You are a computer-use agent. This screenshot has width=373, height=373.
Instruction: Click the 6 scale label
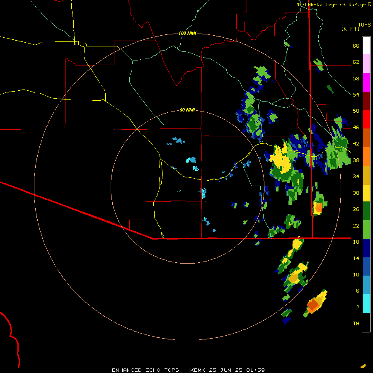(358, 291)
